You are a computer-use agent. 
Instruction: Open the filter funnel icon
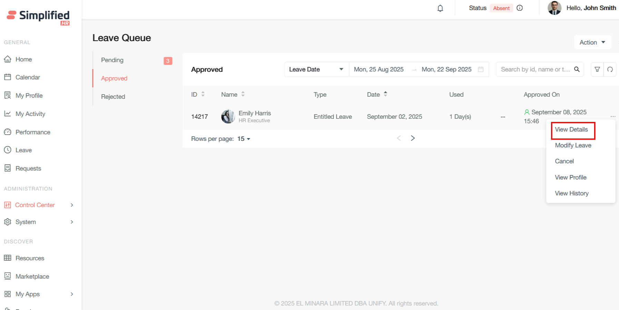tap(597, 69)
